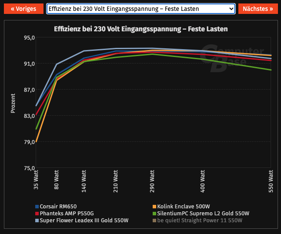The height and width of the screenshot is (234, 281).
Task: Click the green SilentiumPC color swatch
Action: click(x=154, y=214)
